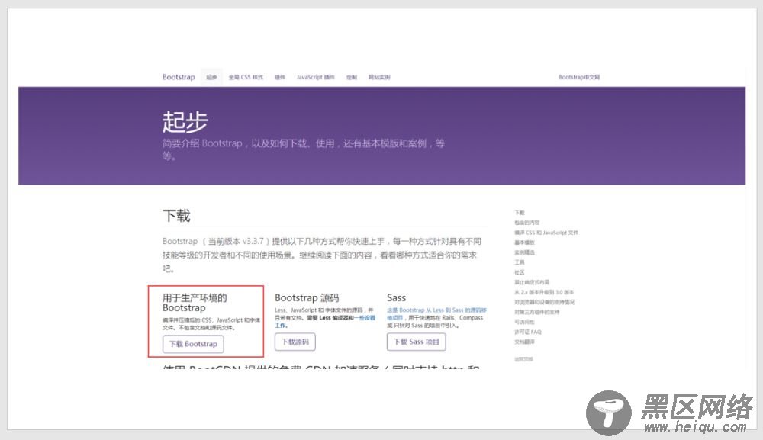
Task: Click the Sass column heading
Action: point(396,297)
